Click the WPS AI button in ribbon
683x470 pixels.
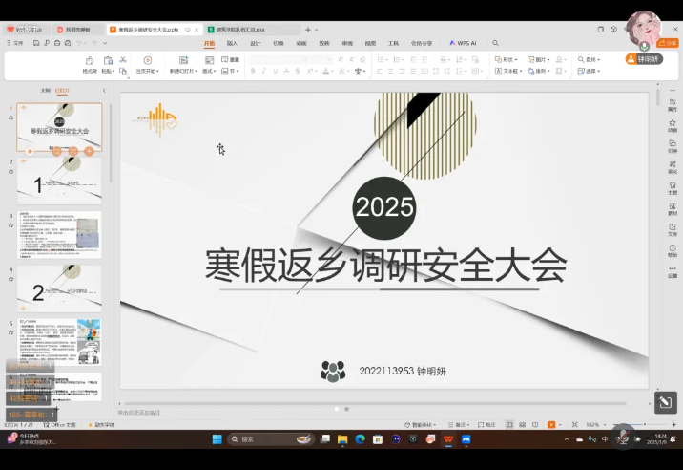coord(464,43)
